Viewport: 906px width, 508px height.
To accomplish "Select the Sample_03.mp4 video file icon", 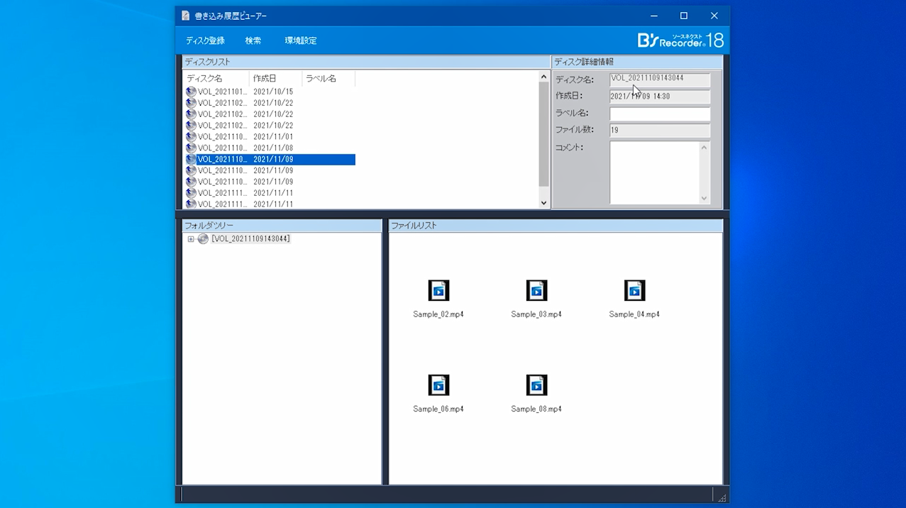I will coord(536,291).
